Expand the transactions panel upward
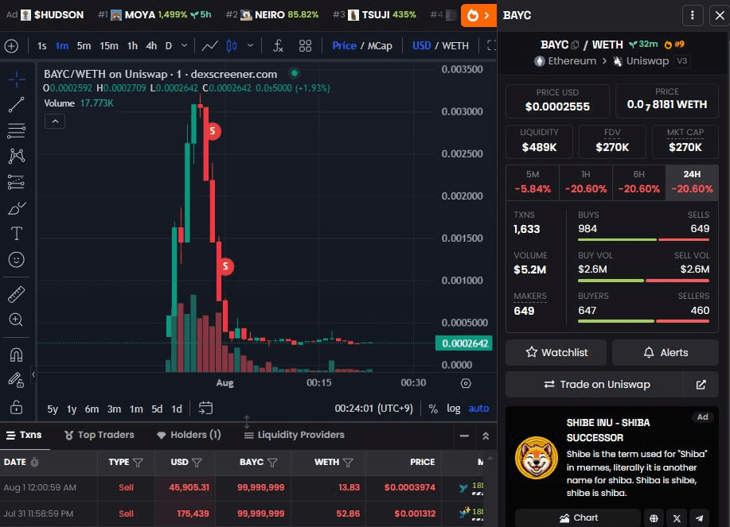Viewport: 730px width, 527px height. (x=486, y=436)
